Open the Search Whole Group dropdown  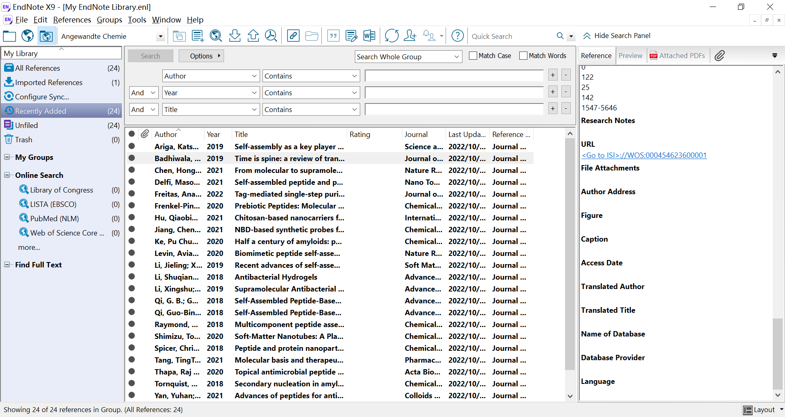point(408,57)
